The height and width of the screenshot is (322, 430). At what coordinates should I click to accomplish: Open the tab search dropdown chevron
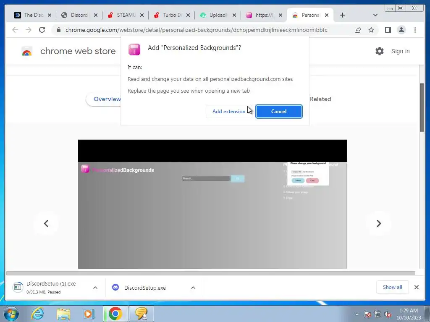(x=375, y=16)
